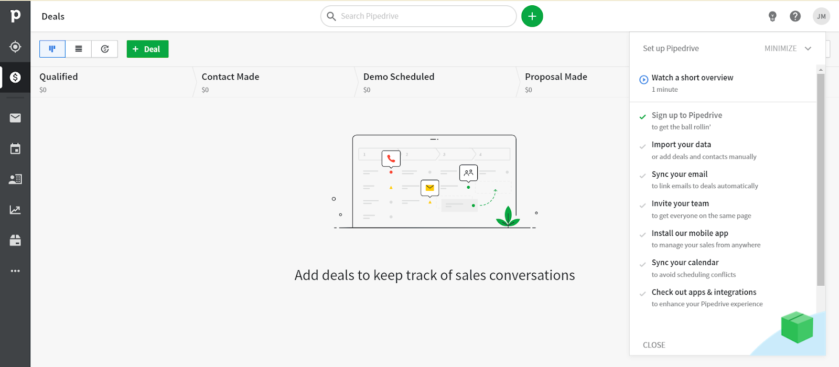Create a new deal with + Deal button

[147, 49]
